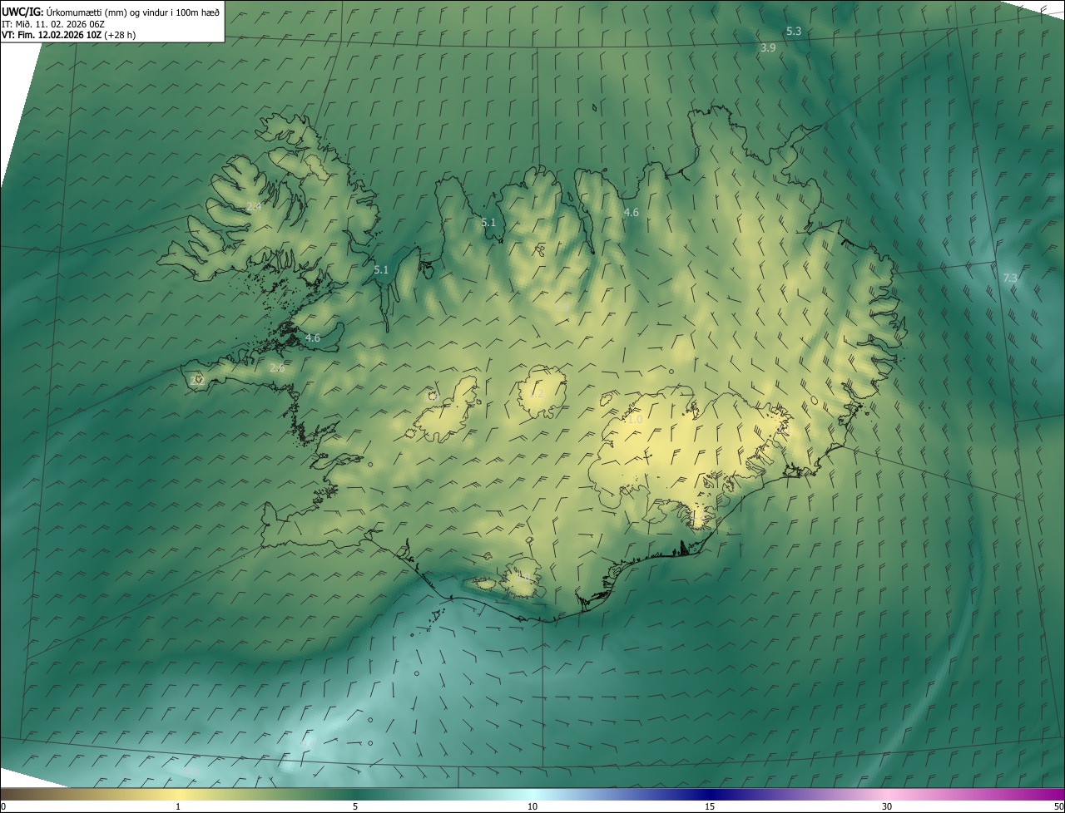Click the color scale tick label 1

pos(178,807)
